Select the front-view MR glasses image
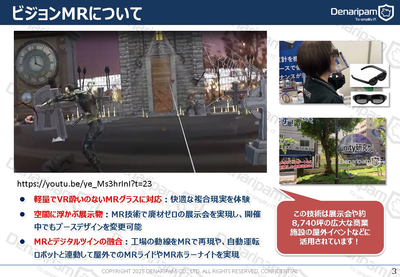Screen dimensions: 400x277 [369, 98]
